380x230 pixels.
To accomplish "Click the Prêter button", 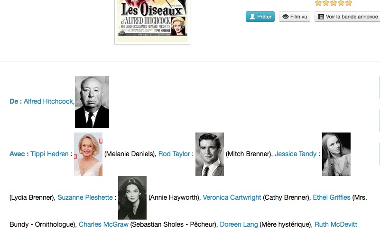I will pos(260,17).
